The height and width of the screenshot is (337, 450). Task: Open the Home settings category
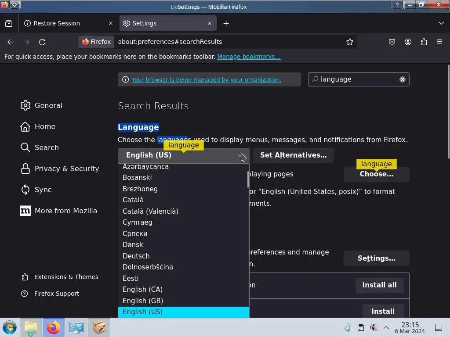[38, 127]
